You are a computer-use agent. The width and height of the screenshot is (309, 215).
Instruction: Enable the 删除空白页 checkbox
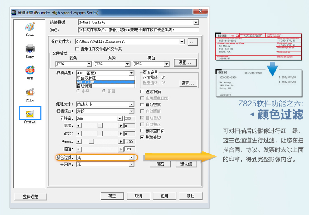pos(143,131)
